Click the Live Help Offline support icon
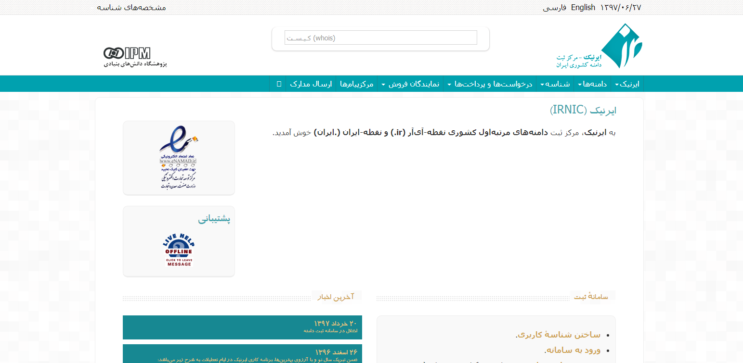The height and width of the screenshot is (363, 743). 179,250
